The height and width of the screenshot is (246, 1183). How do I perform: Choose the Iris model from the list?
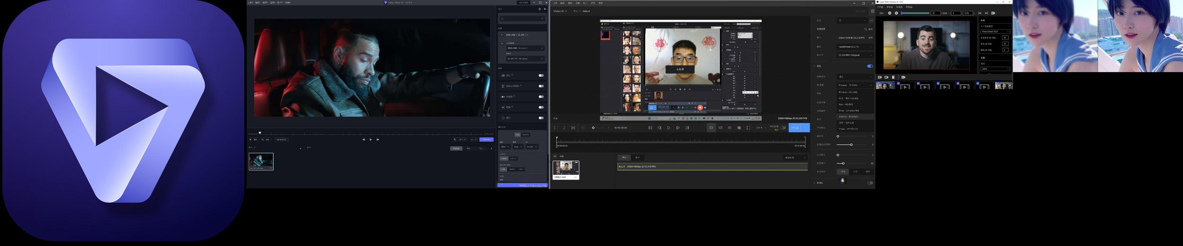855,98
